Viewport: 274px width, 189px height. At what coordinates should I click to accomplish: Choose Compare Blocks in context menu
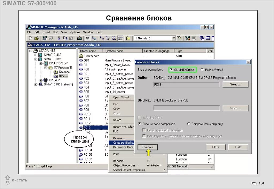pyautogui.click(x=122, y=143)
